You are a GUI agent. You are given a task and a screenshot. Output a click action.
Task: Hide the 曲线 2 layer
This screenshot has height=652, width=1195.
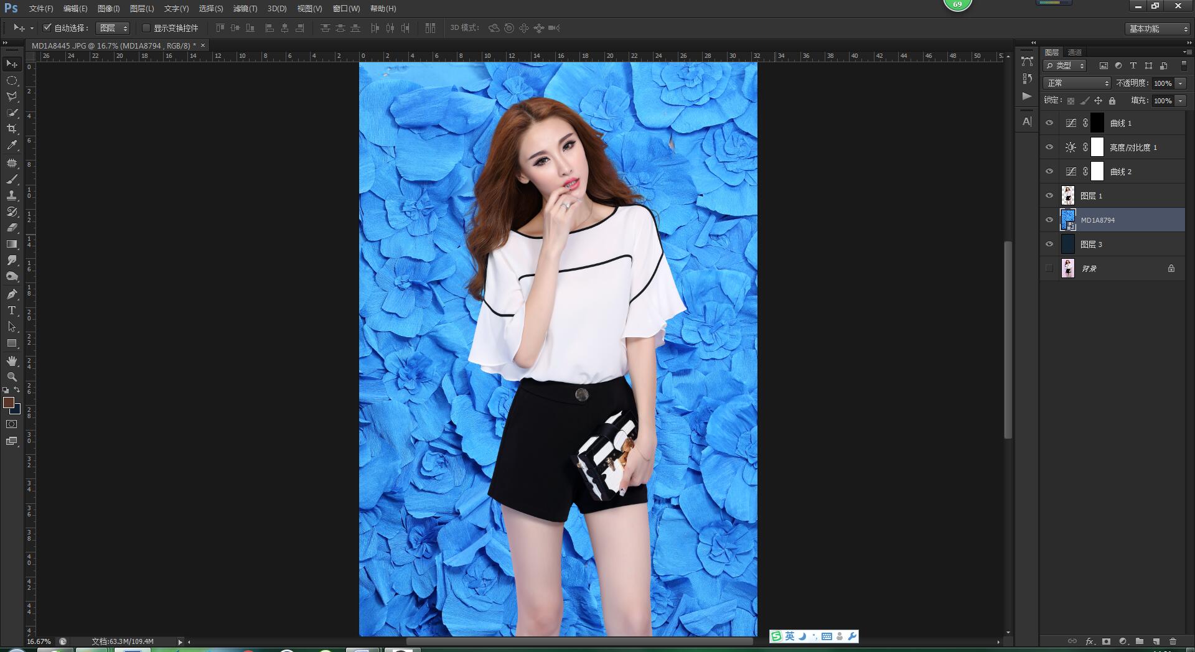[x=1049, y=172]
